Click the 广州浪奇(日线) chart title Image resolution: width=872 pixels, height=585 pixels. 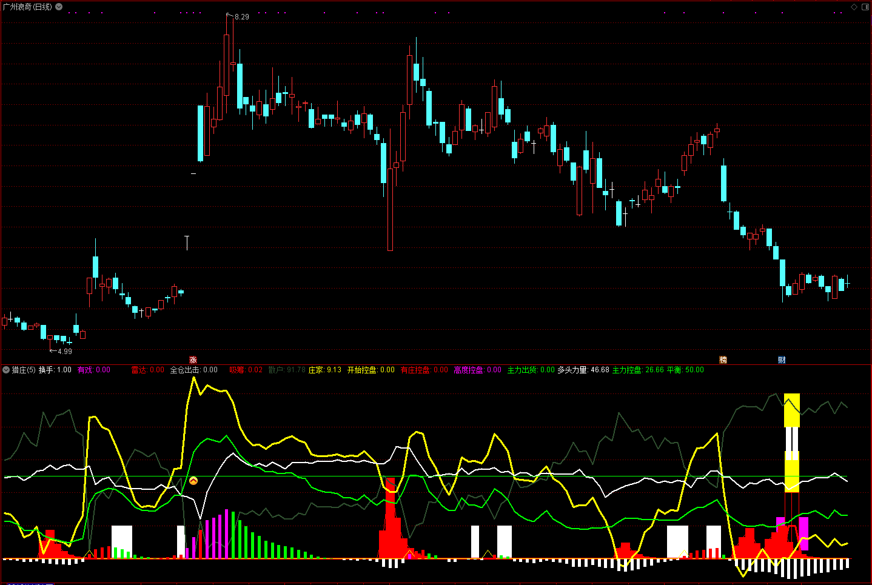pos(28,7)
